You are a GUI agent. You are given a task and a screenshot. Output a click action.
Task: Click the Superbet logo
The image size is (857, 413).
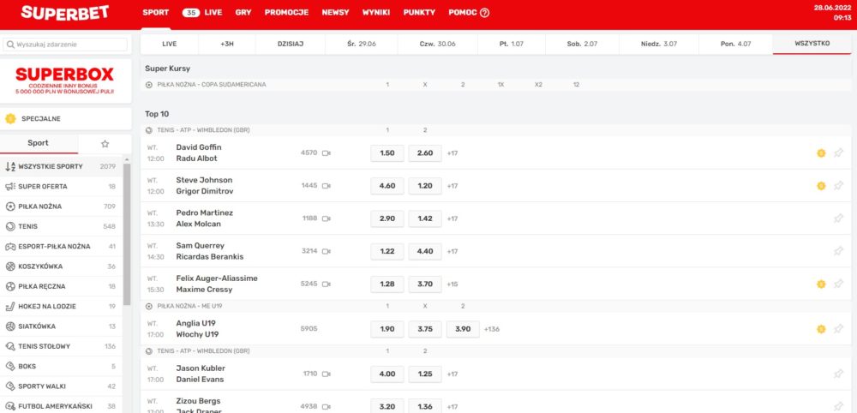[x=64, y=12]
